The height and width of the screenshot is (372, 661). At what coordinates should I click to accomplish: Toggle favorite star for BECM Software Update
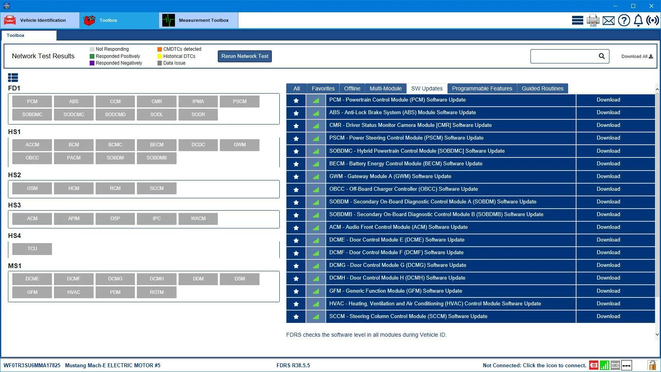click(x=296, y=164)
